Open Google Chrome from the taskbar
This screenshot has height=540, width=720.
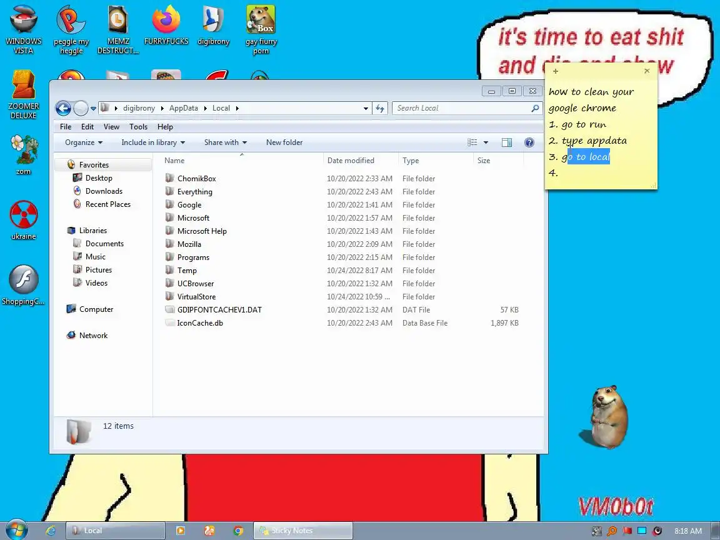(x=238, y=531)
